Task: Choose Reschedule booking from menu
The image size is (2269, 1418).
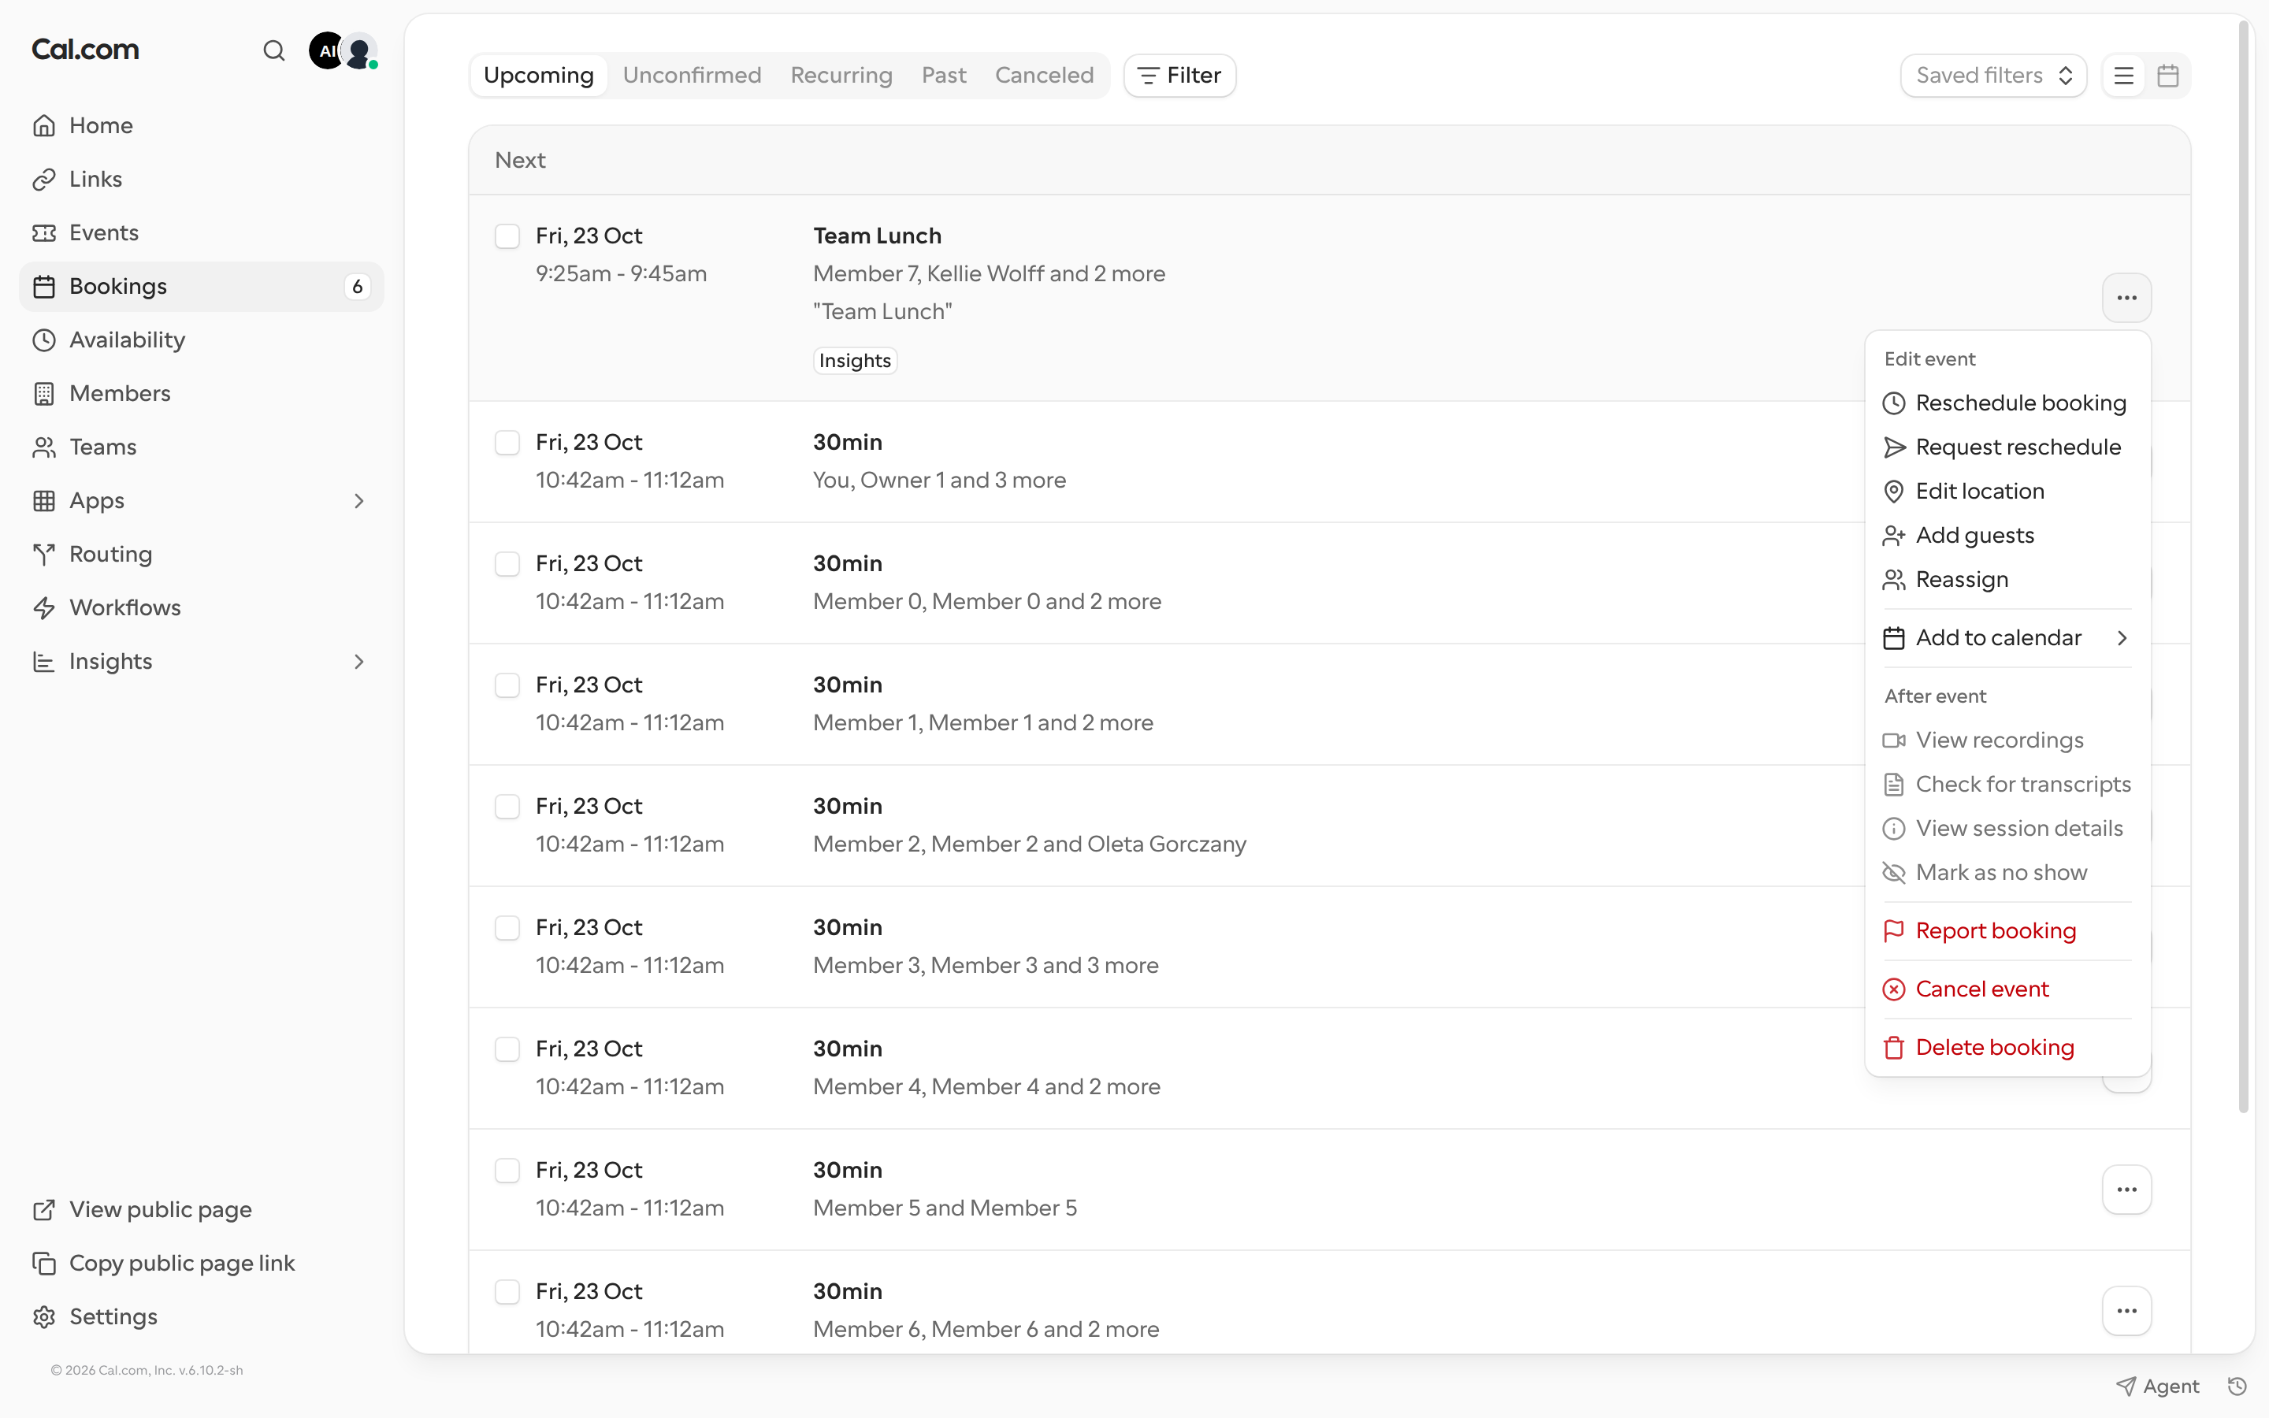Action: coord(2007,403)
